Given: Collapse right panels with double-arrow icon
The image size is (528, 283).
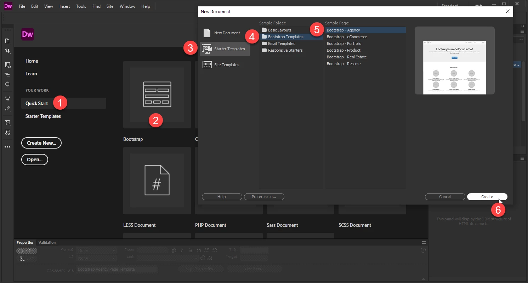Looking at the screenshot, I should 523,26.
